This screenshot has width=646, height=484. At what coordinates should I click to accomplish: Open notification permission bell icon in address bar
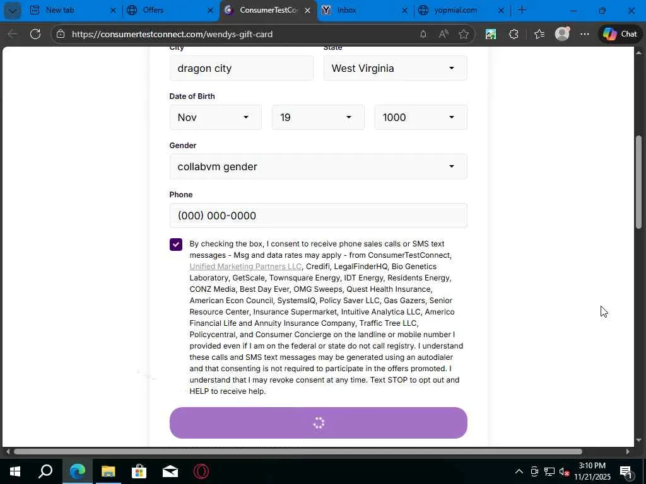(423, 34)
